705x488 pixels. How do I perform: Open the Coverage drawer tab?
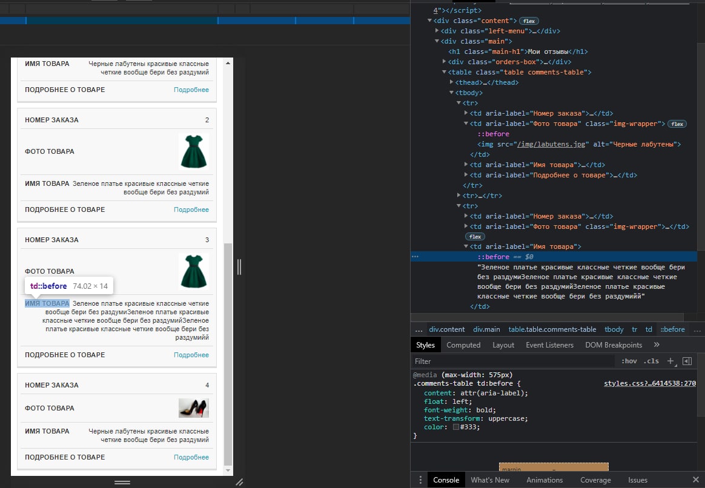click(595, 480)
